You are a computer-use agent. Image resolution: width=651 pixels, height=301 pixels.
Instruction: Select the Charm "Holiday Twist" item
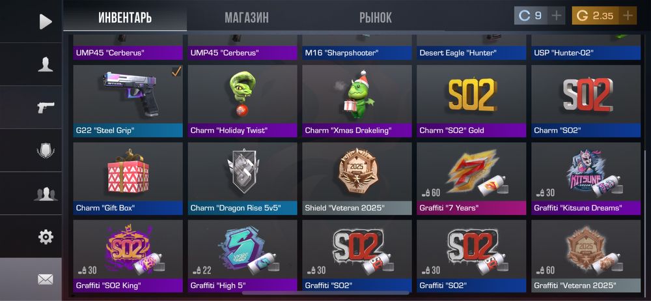pos(242,101)
